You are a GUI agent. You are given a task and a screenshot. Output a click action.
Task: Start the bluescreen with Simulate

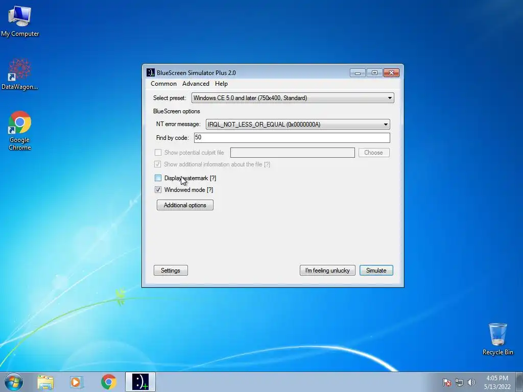point(376,271)
